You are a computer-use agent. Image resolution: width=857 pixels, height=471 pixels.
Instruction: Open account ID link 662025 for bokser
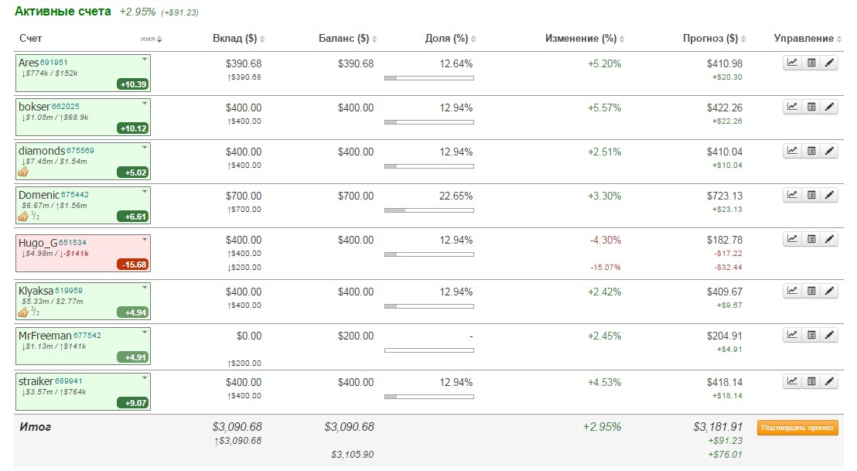[x=65, y=107]
